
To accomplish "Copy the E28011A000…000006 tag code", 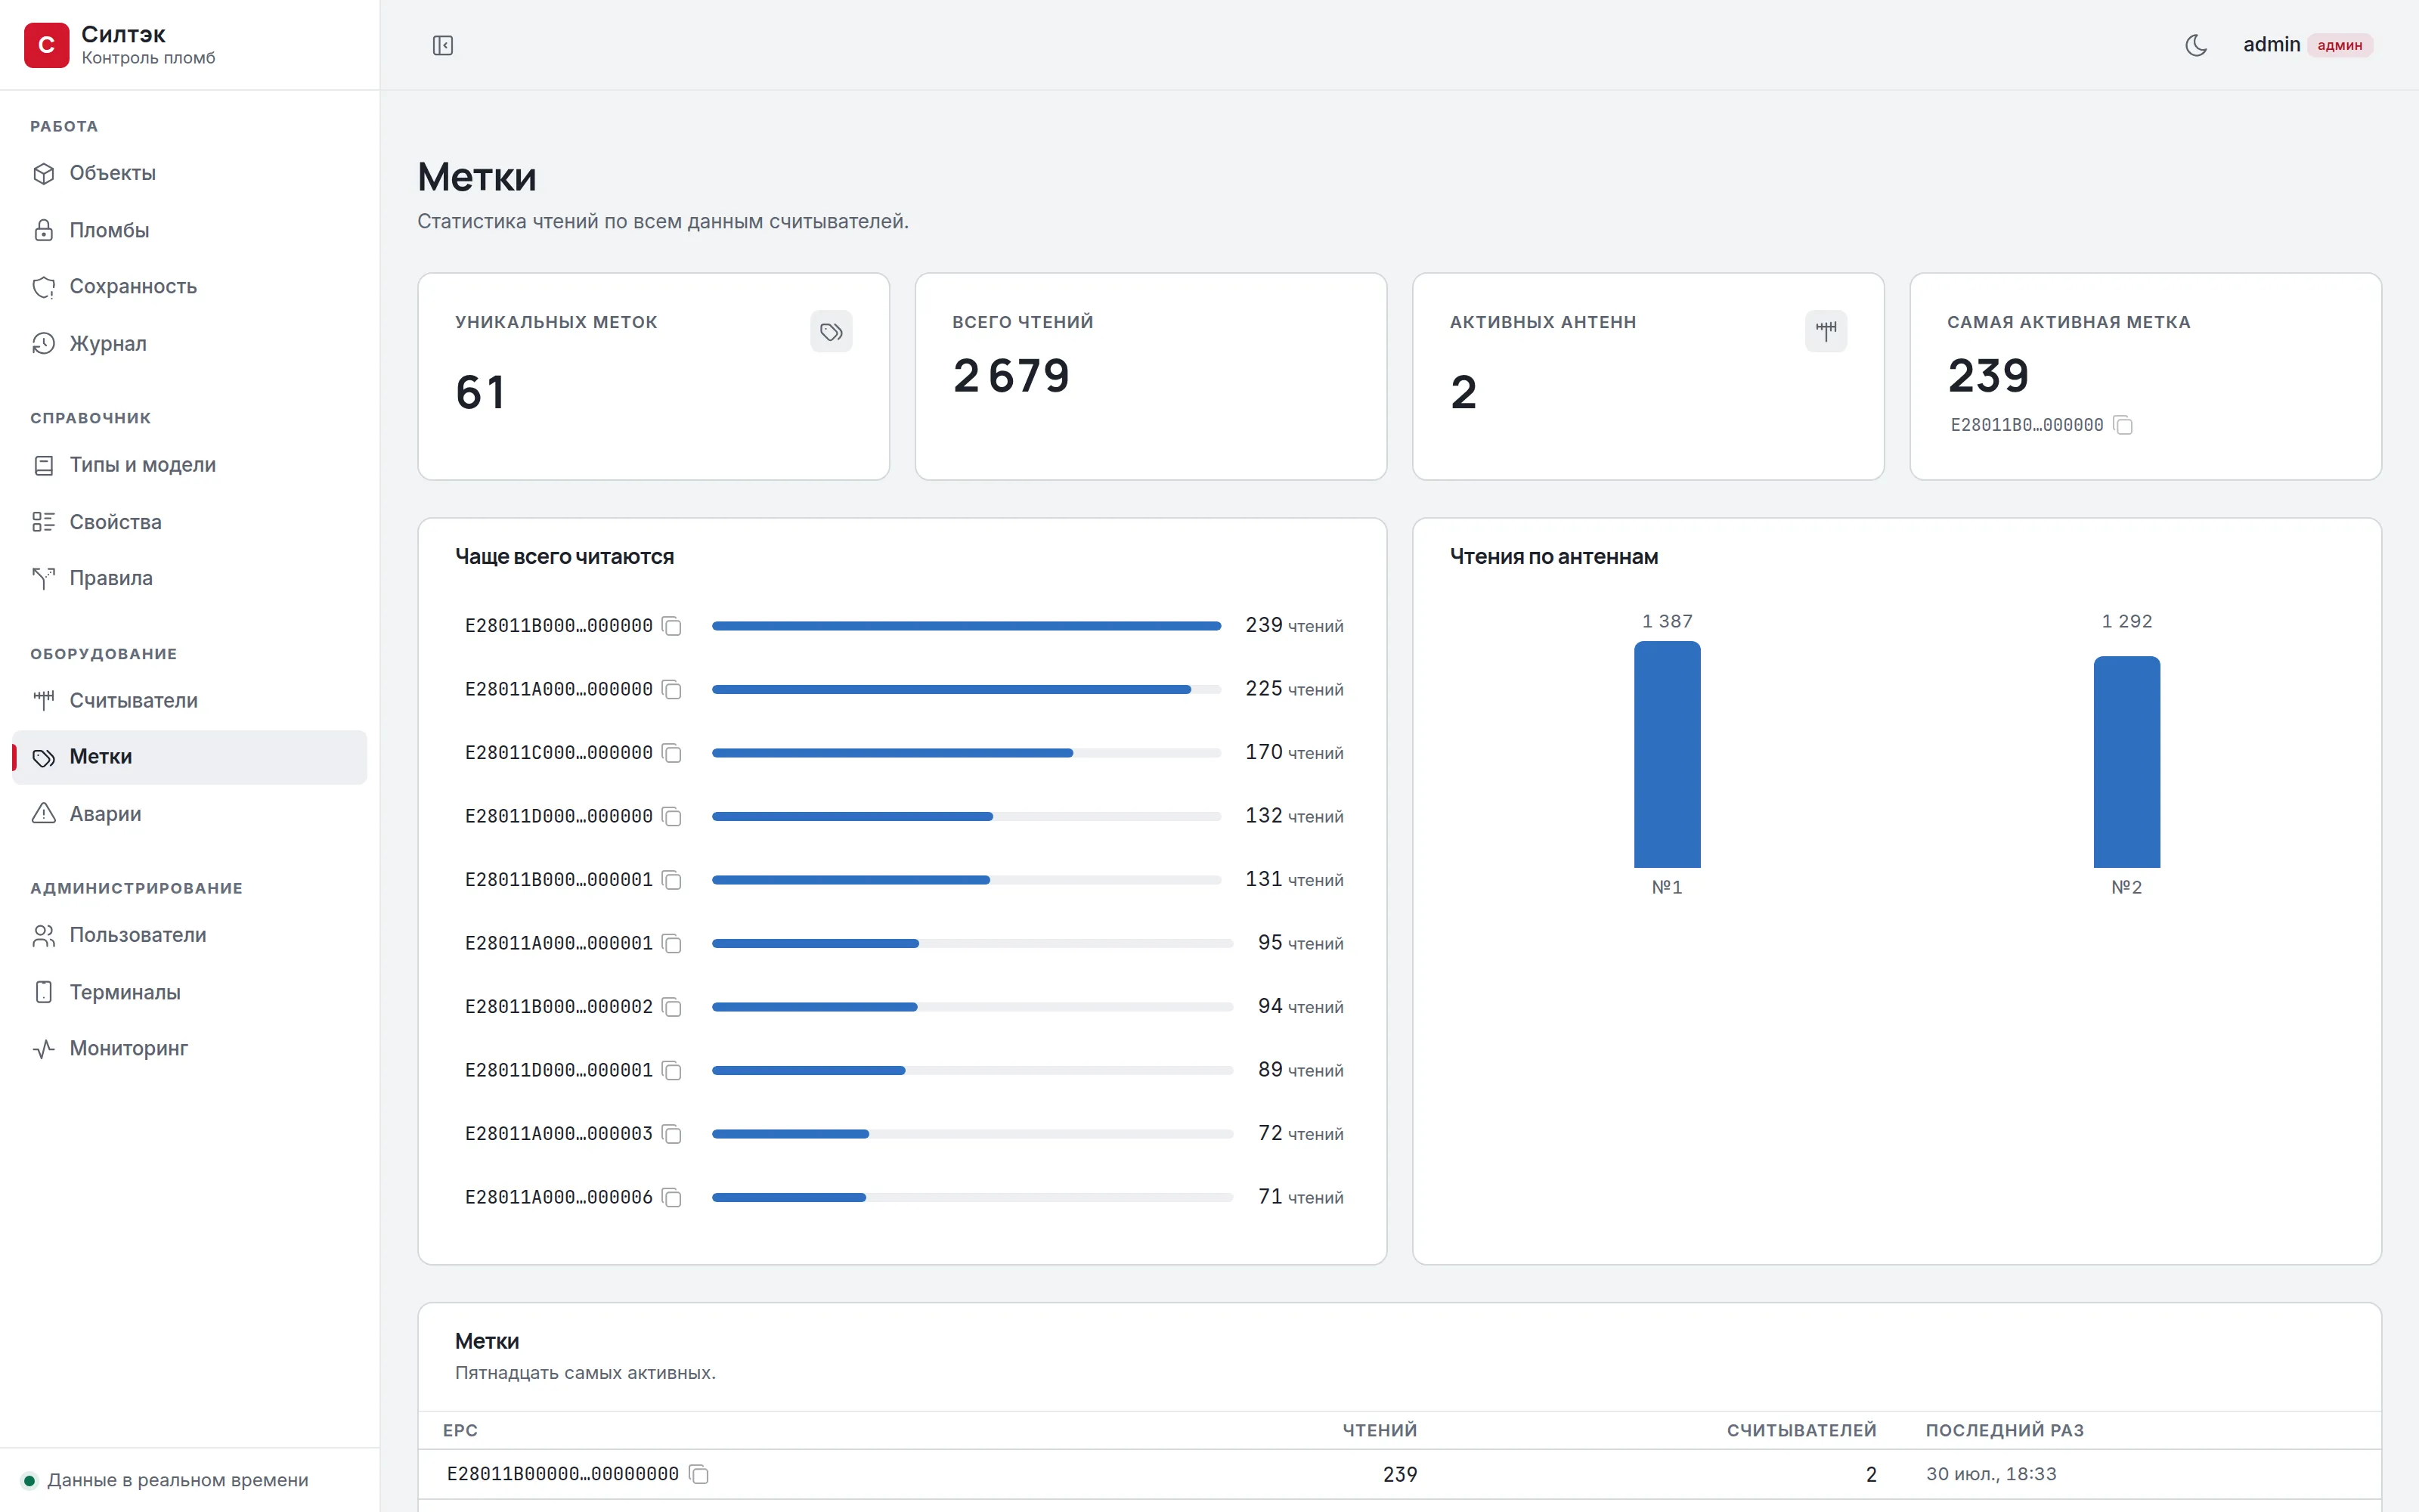I will [672, 1198].
